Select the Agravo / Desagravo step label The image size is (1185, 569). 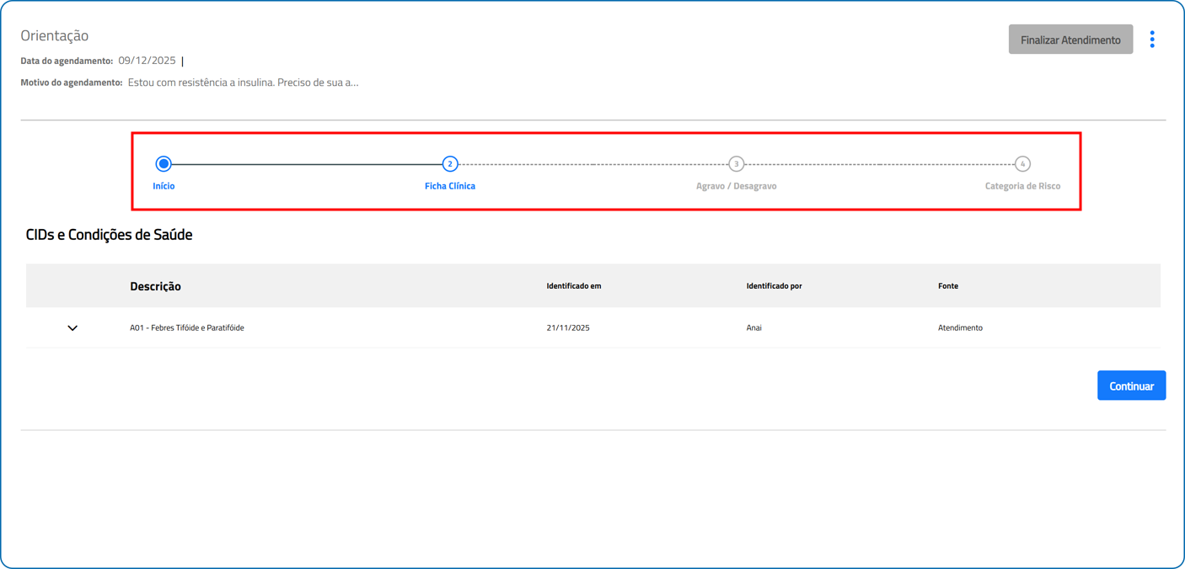click(736, 186)
